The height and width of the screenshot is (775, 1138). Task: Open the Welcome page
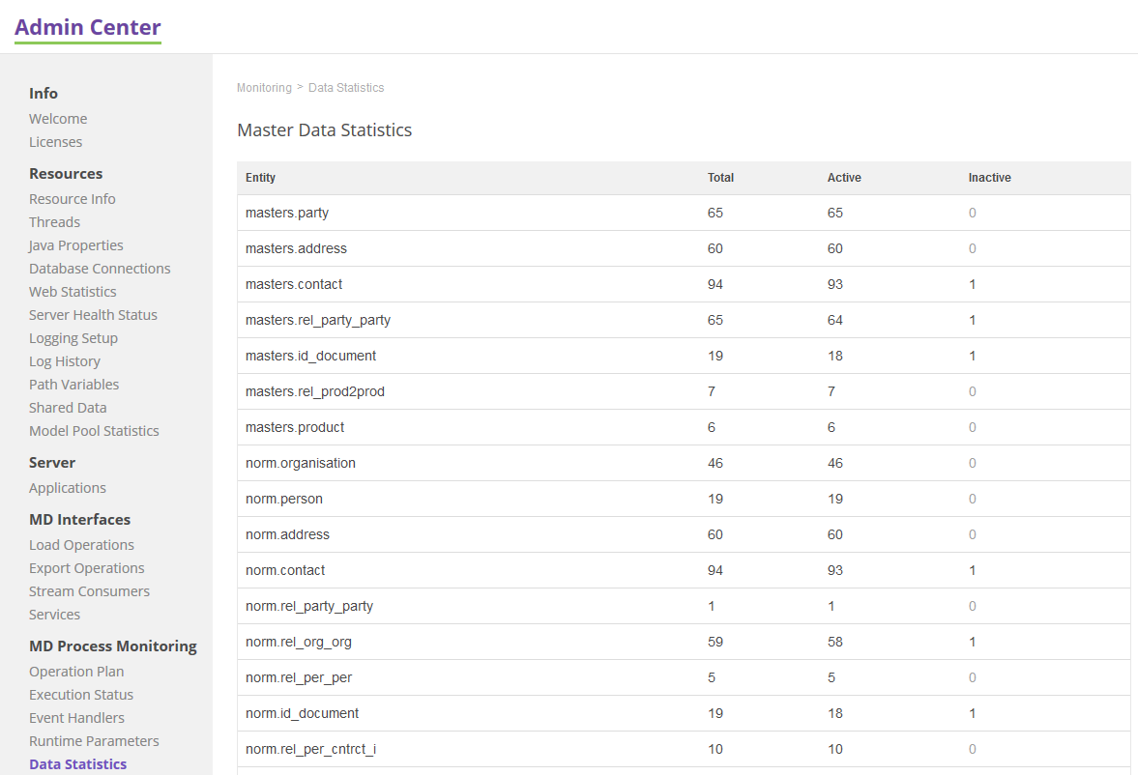click(57, 118)
